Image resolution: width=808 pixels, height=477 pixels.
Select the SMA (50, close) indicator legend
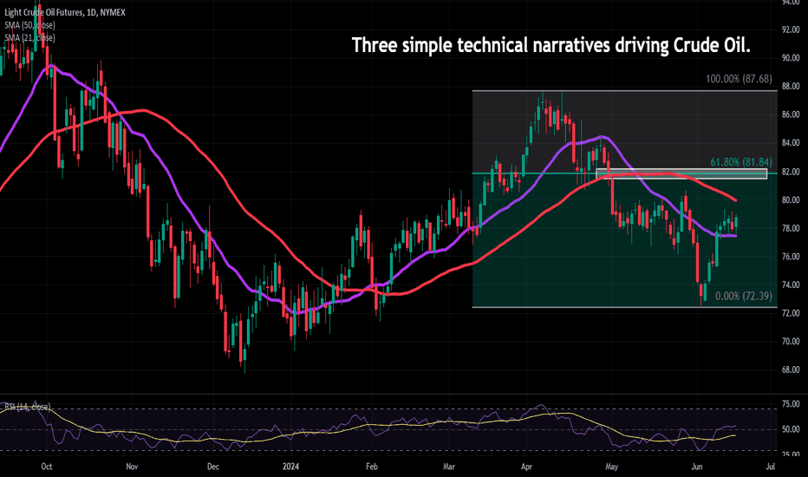point(29,25)
